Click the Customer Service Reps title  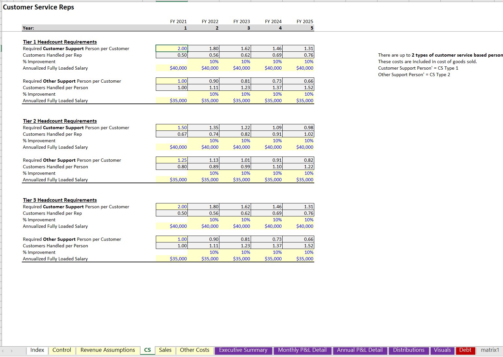[x=38, y=7]
